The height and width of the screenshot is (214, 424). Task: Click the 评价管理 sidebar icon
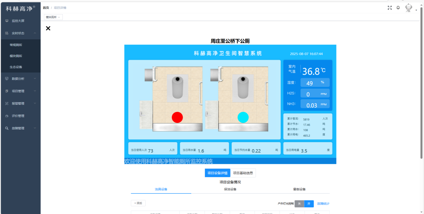pyautogui.click(x=7, y=116)
